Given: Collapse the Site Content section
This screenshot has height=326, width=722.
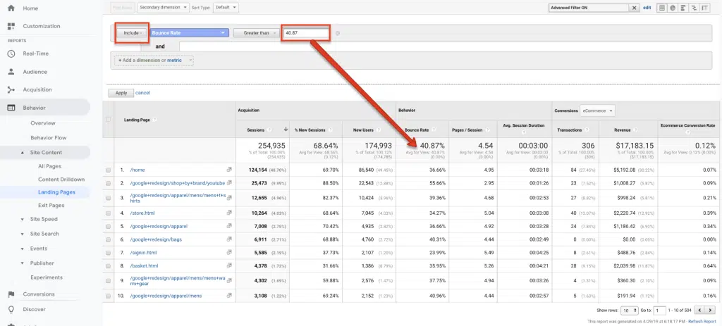Looking at the screenshot, I should 23,153.
